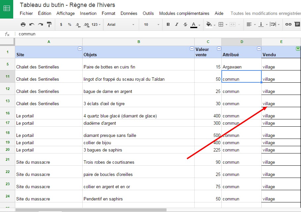Format as currency with dollar icon
301x212 pixels.
point(61,24)
